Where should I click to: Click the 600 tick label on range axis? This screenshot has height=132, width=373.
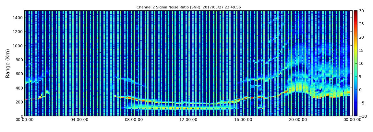pyautogui.click(x=19, y=74)
